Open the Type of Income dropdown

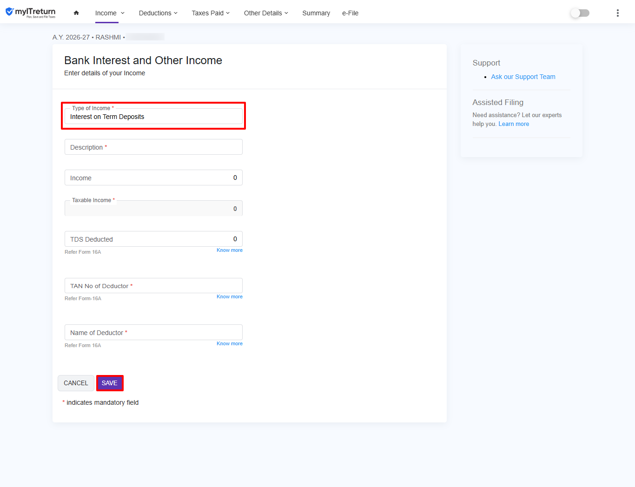[153, 116]
